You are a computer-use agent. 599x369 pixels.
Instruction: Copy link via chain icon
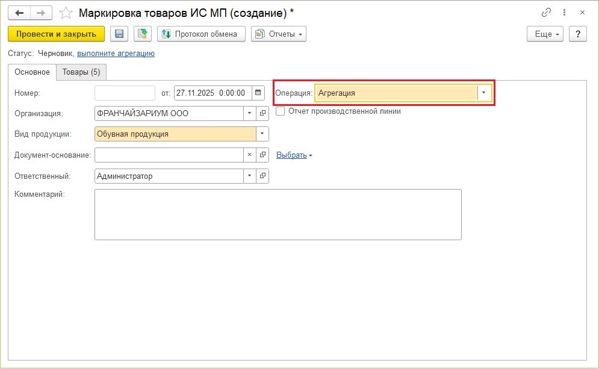pyautogui.click(x=547, y=13)
